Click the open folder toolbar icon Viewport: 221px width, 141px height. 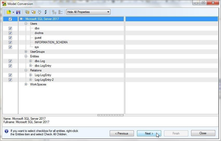pos(9,12)
